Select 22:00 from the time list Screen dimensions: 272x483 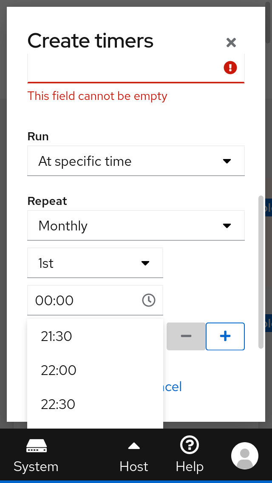[x=59, y=370]
